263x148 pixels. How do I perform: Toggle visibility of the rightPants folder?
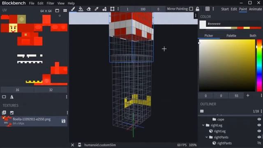259,137
